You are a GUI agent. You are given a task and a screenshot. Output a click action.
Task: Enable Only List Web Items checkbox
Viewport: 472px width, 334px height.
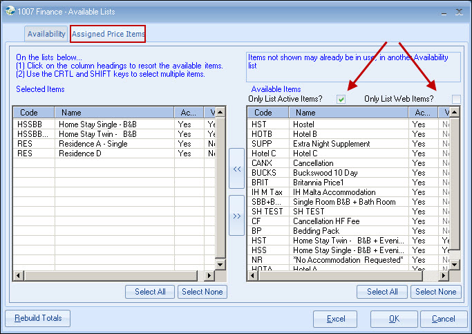455,99
